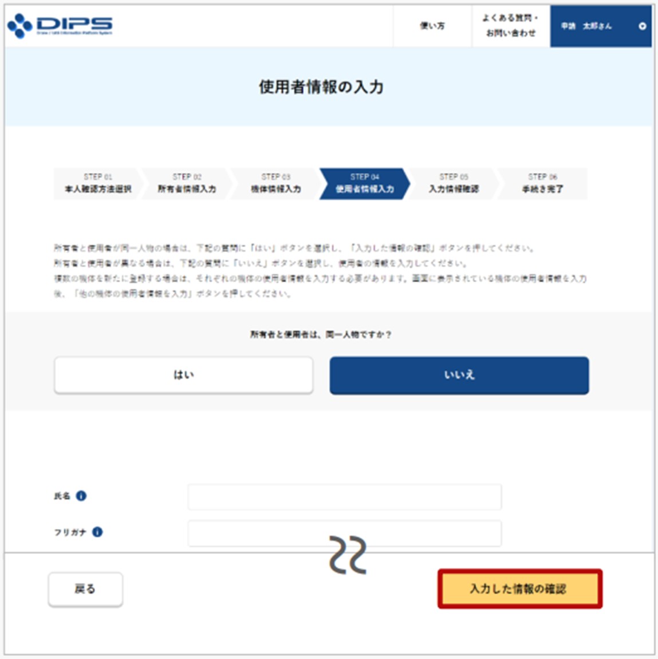
Task: Open the 使い方 menu item
Action: (x=432, y=26)
